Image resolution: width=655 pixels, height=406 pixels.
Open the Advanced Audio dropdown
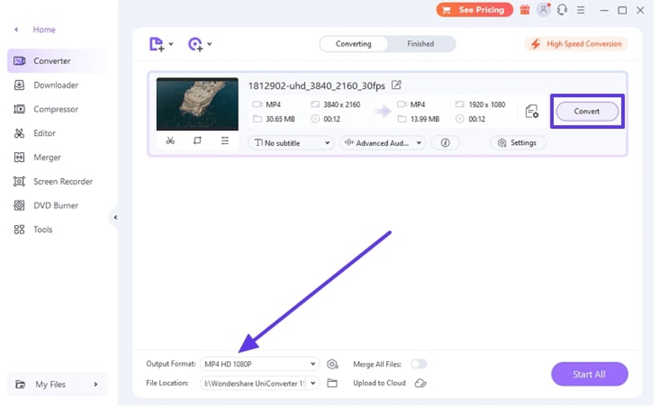tap(382, 142)
